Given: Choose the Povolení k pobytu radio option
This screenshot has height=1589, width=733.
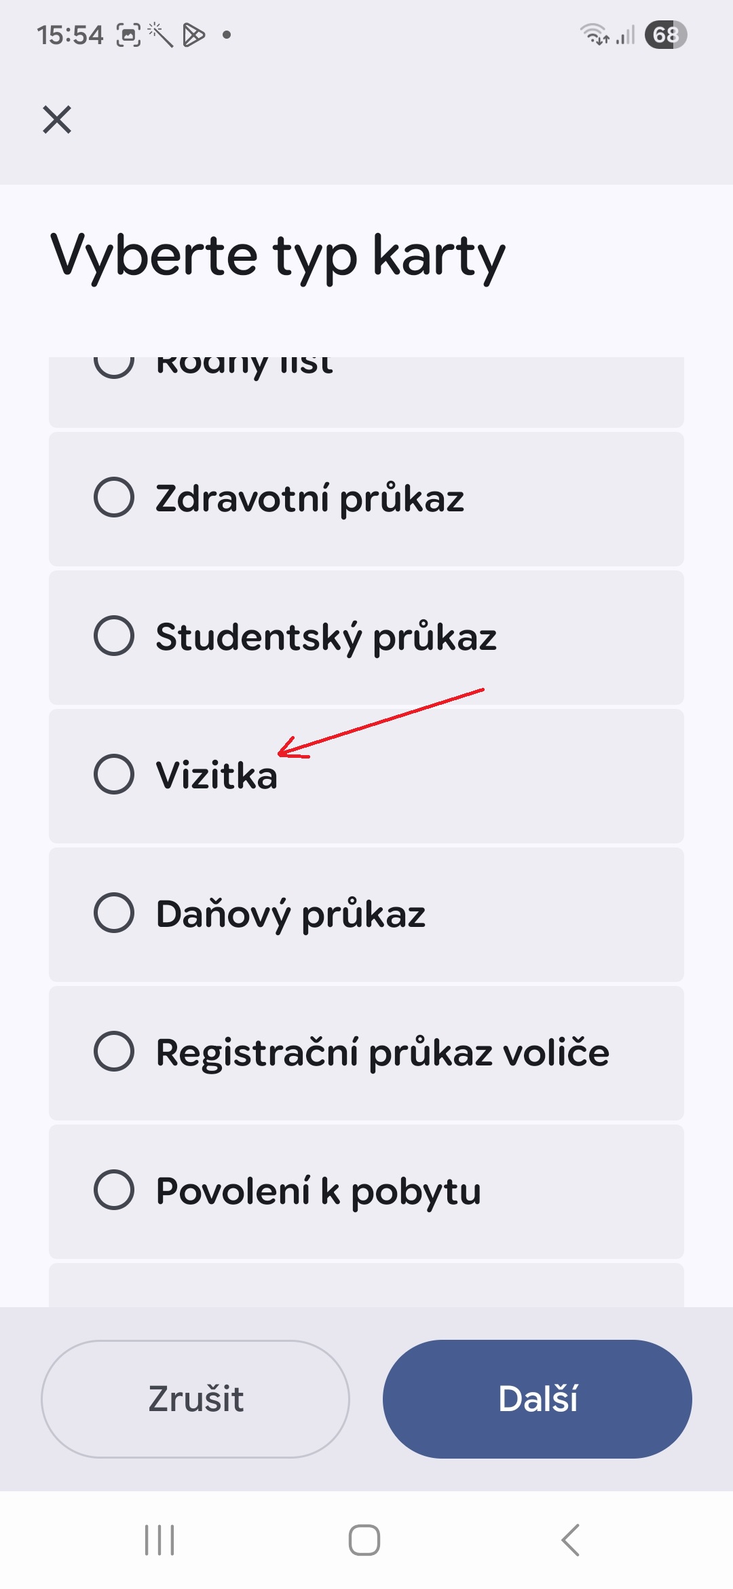Looking at the screenshot, I should [x=114, y=1190].
